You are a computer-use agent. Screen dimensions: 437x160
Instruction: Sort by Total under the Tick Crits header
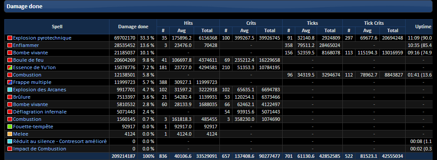(x=393, y=30)
